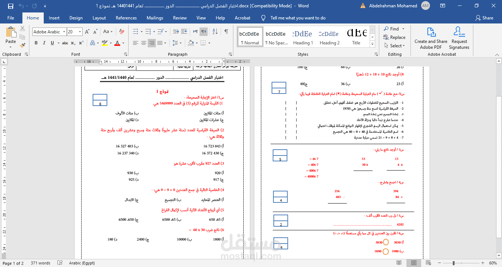Open the font color dropdown arrow

[x=123, y=43]
